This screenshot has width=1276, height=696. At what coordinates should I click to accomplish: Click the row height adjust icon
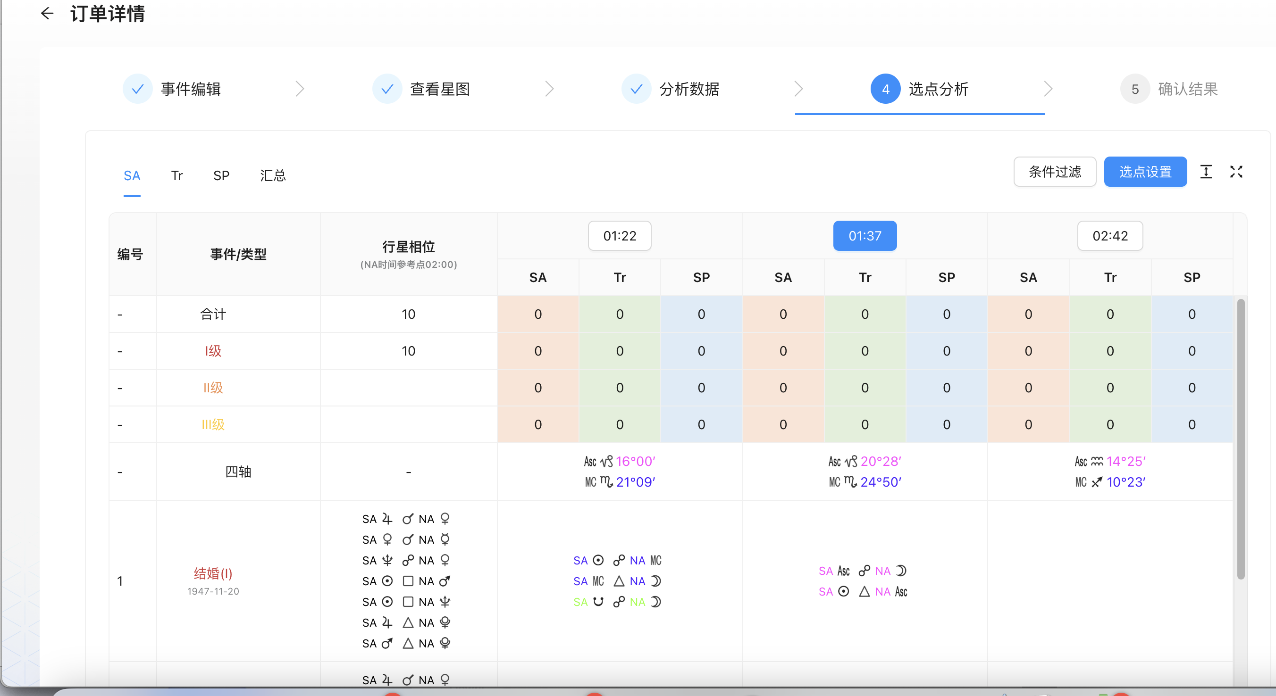point(1206,172)
